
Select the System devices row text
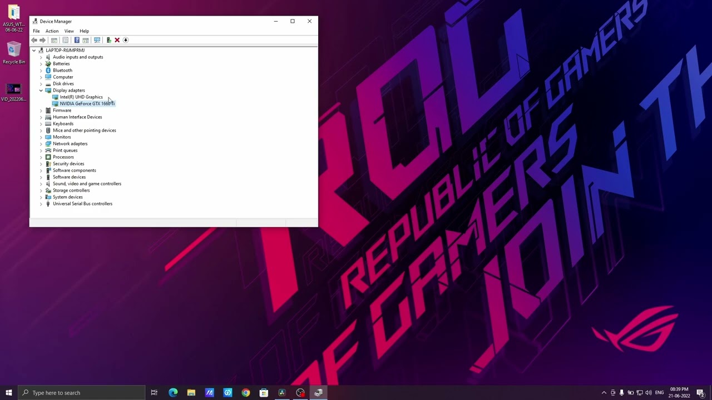coord(67,197)
